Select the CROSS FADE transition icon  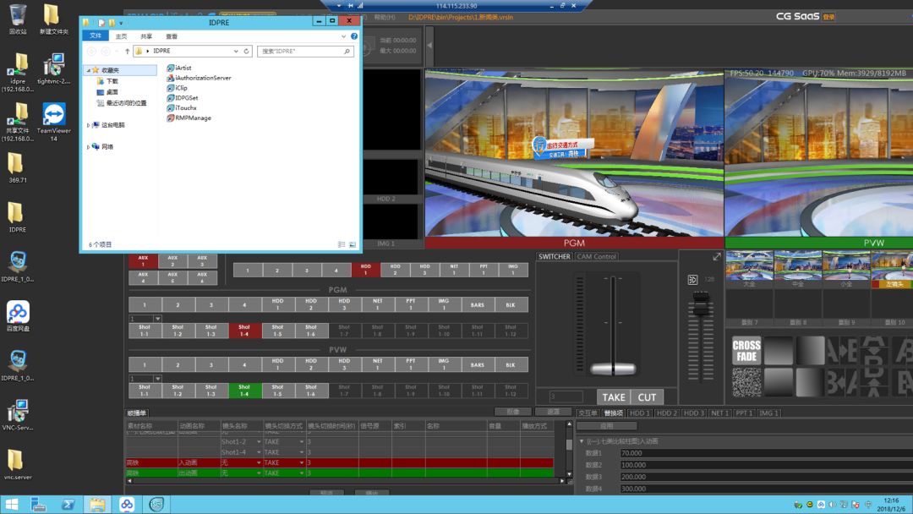point(746,351)
